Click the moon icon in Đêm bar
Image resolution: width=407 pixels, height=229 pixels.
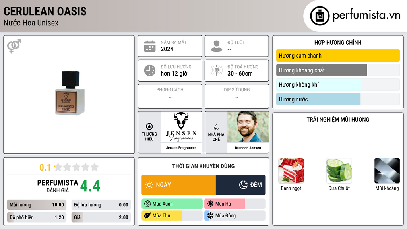tap(243, 185)
